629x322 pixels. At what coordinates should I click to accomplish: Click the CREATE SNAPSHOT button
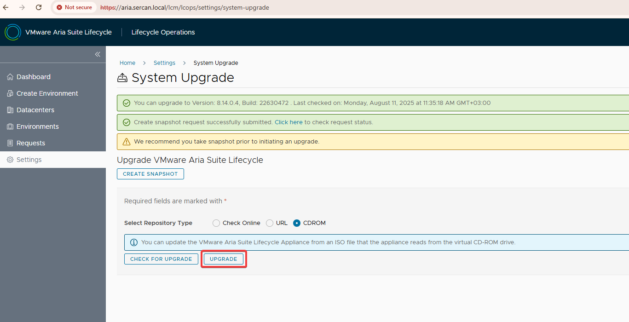point(150,174)
